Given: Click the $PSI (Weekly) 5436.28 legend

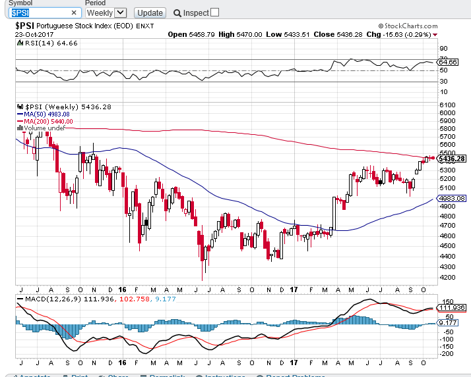Looking at the screenshot, I should [68, 107].
